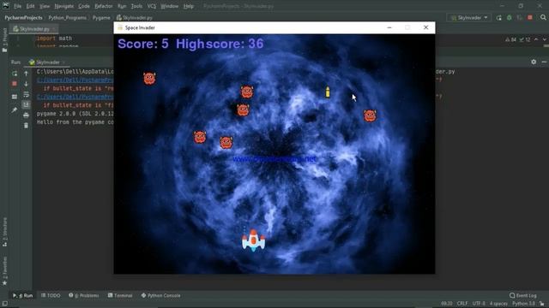This screenshot has height=308, width=549.
Task: Go to previous highlighted error arrow
Action: point(536,40)
